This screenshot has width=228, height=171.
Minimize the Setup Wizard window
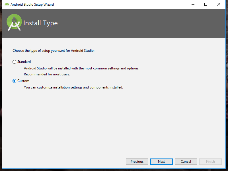point(193,4)
